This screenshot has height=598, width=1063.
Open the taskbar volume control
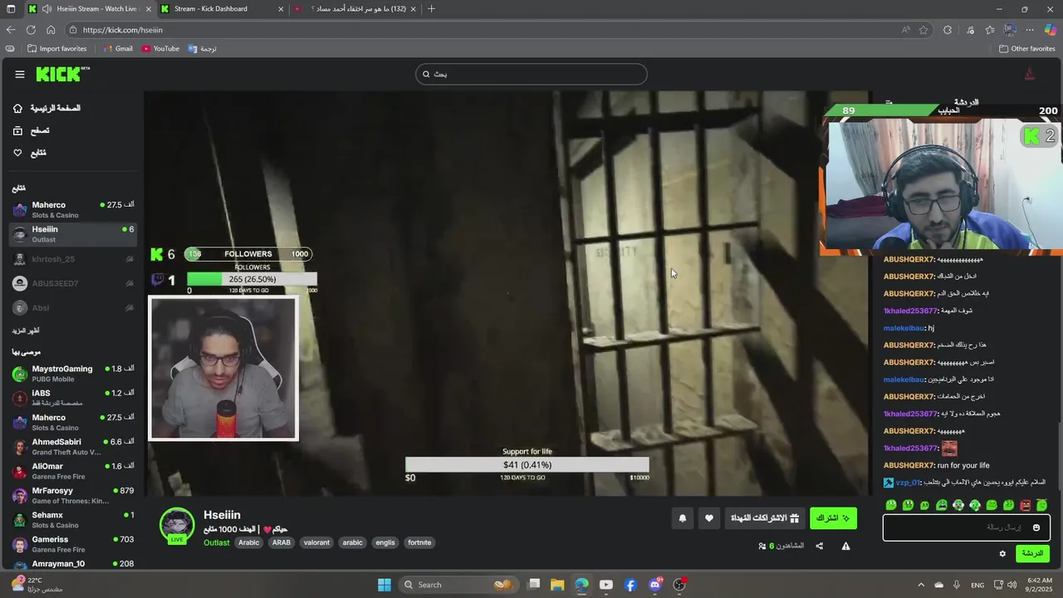(x=1012, y=585)
